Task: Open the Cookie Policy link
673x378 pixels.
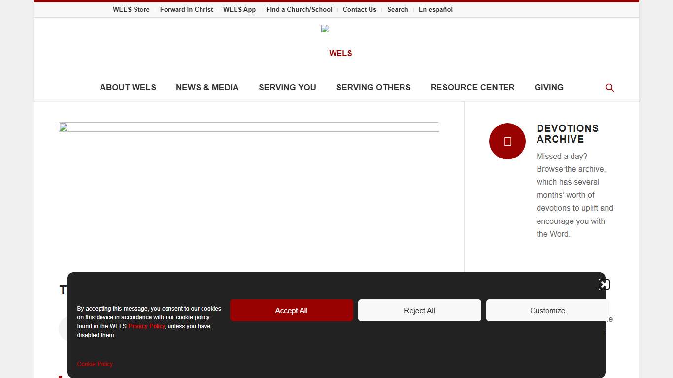Action: (x=95, y=364)
